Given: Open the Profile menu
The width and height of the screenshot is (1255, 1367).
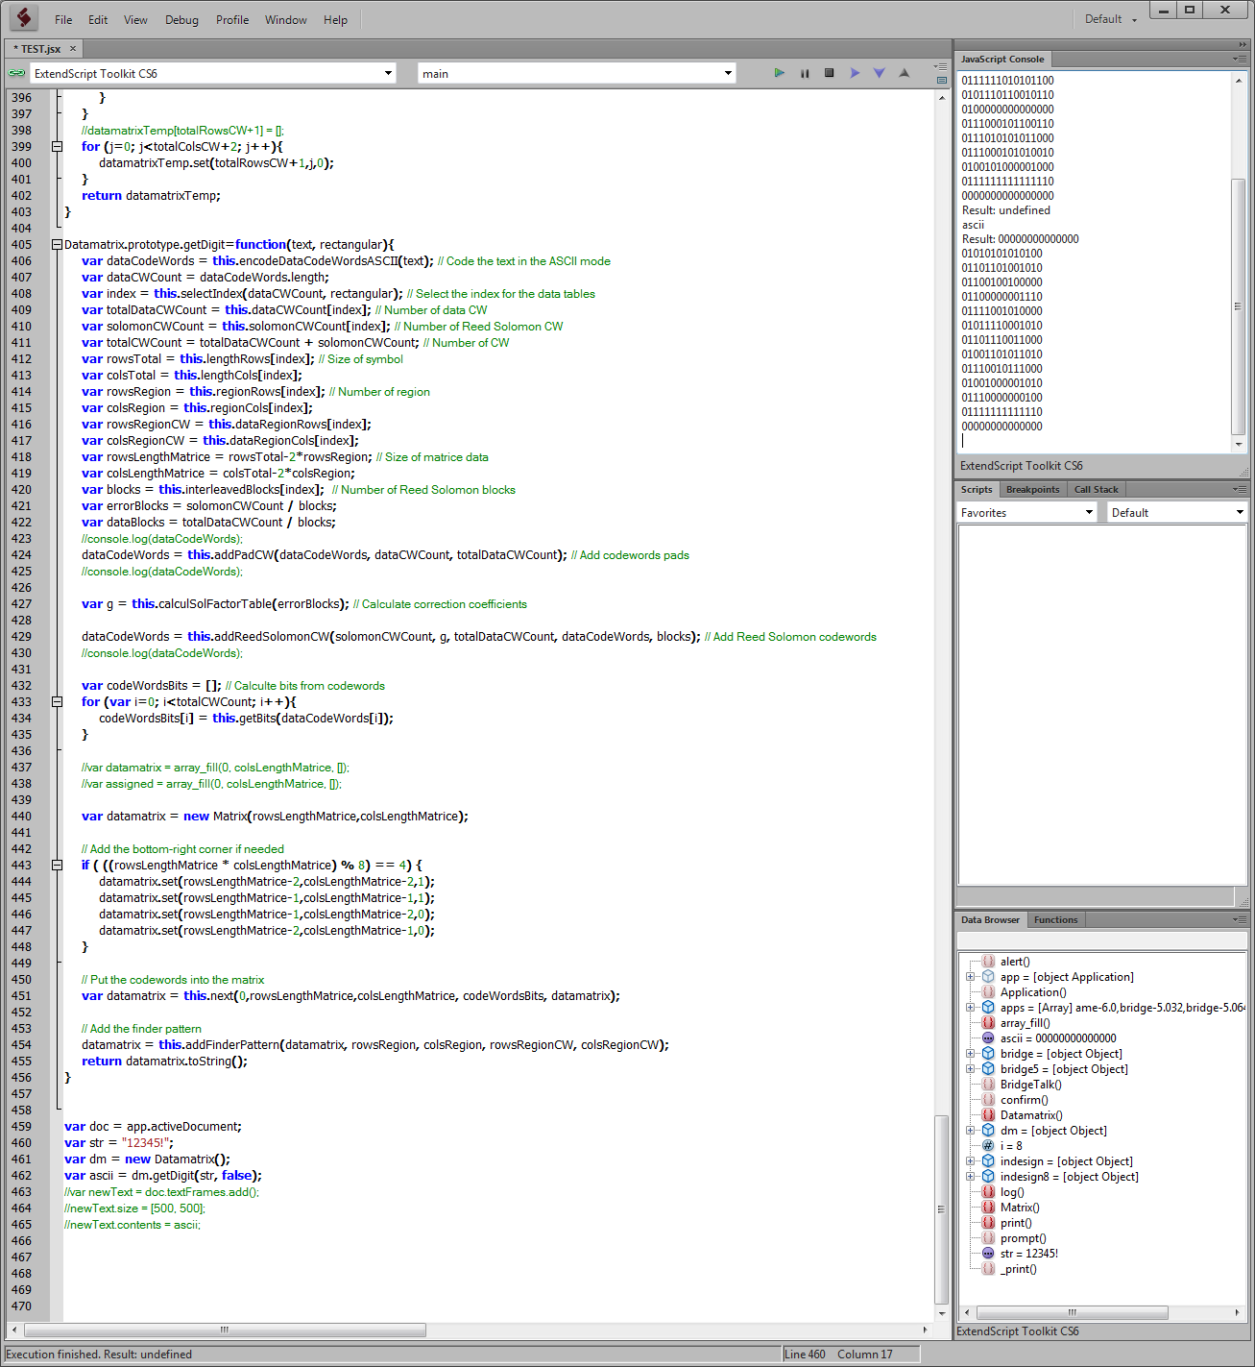Looking at the screenshot, I should pos(232,19).
